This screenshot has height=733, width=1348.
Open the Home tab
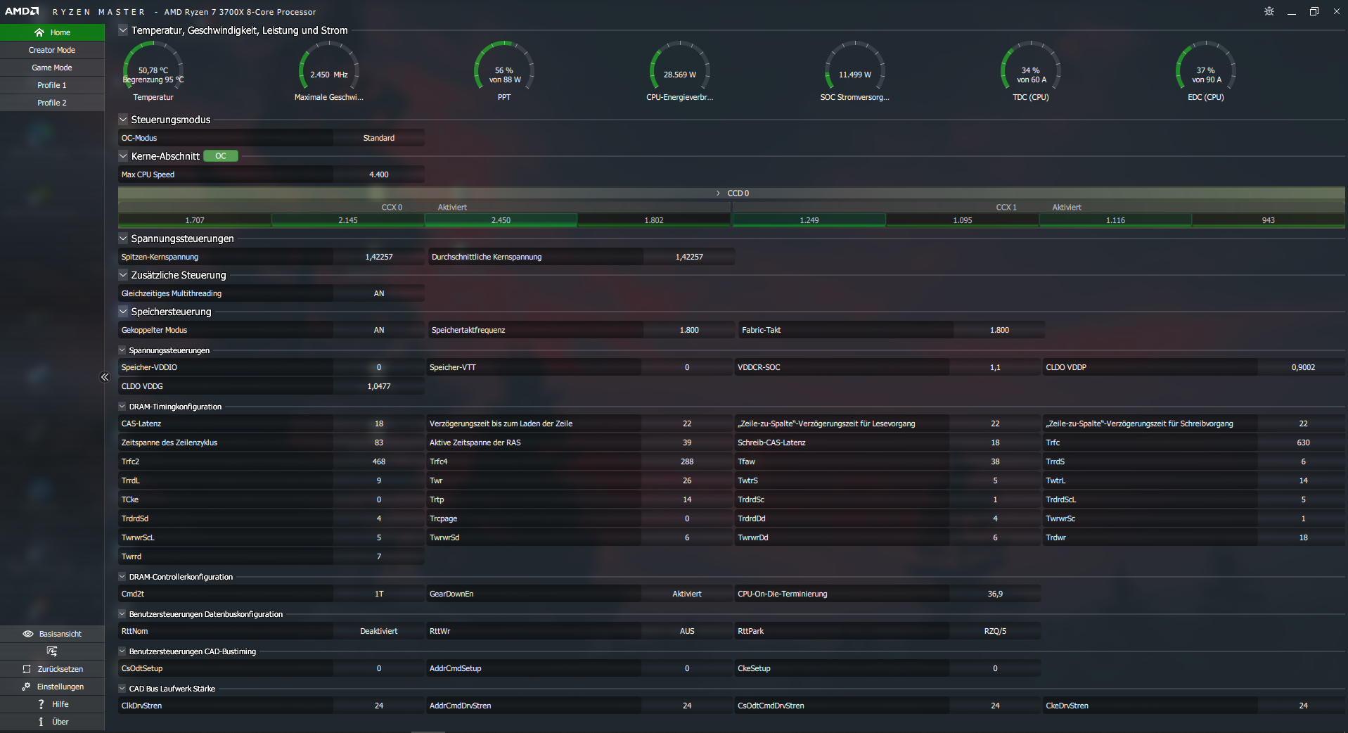(52, 32)
